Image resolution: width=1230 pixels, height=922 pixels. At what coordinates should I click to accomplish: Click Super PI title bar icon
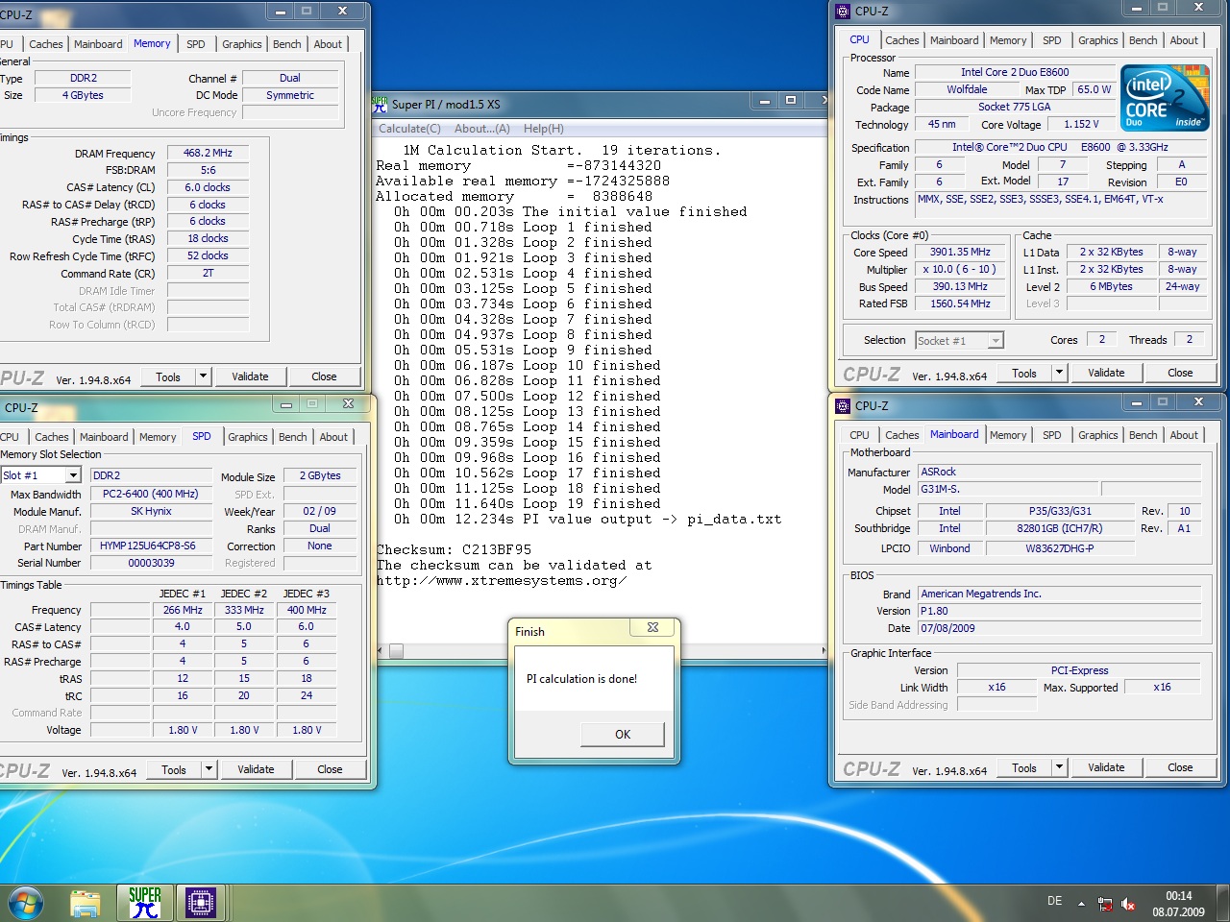pyautogui.click(x=380, y=104)
